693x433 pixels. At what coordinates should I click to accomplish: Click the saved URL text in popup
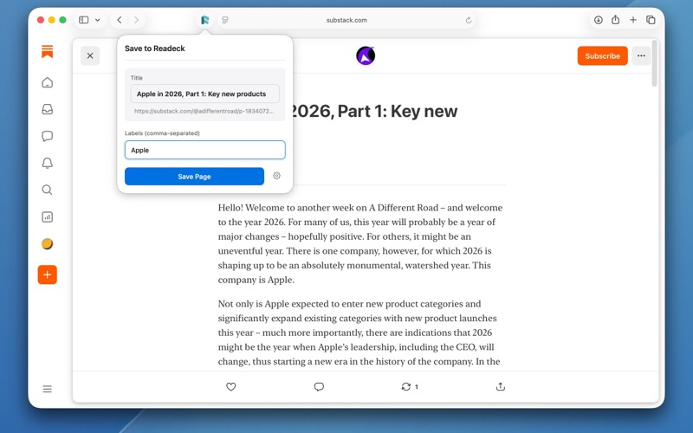click(x=204, y=111)
